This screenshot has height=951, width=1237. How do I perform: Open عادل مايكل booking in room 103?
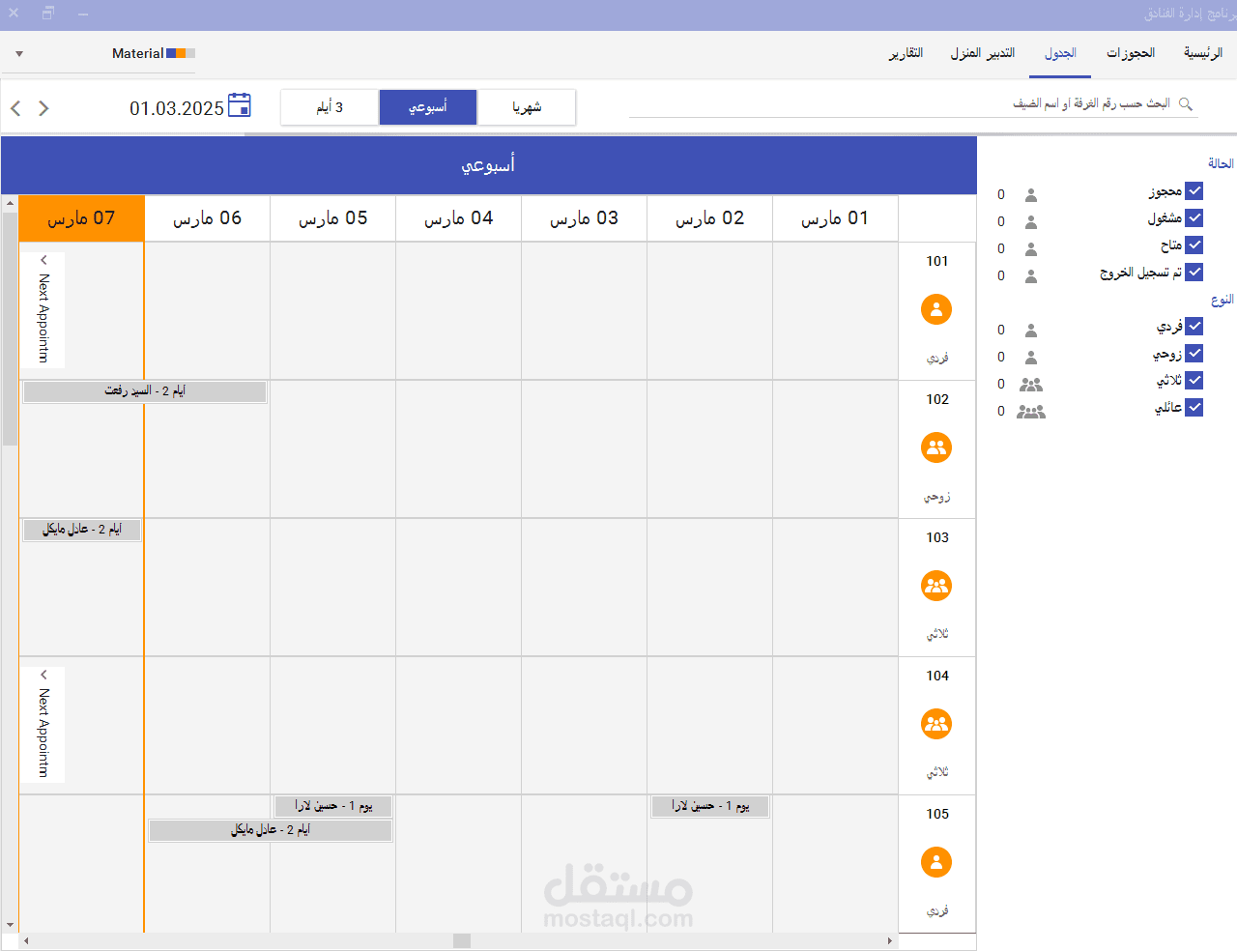[82, 530]
